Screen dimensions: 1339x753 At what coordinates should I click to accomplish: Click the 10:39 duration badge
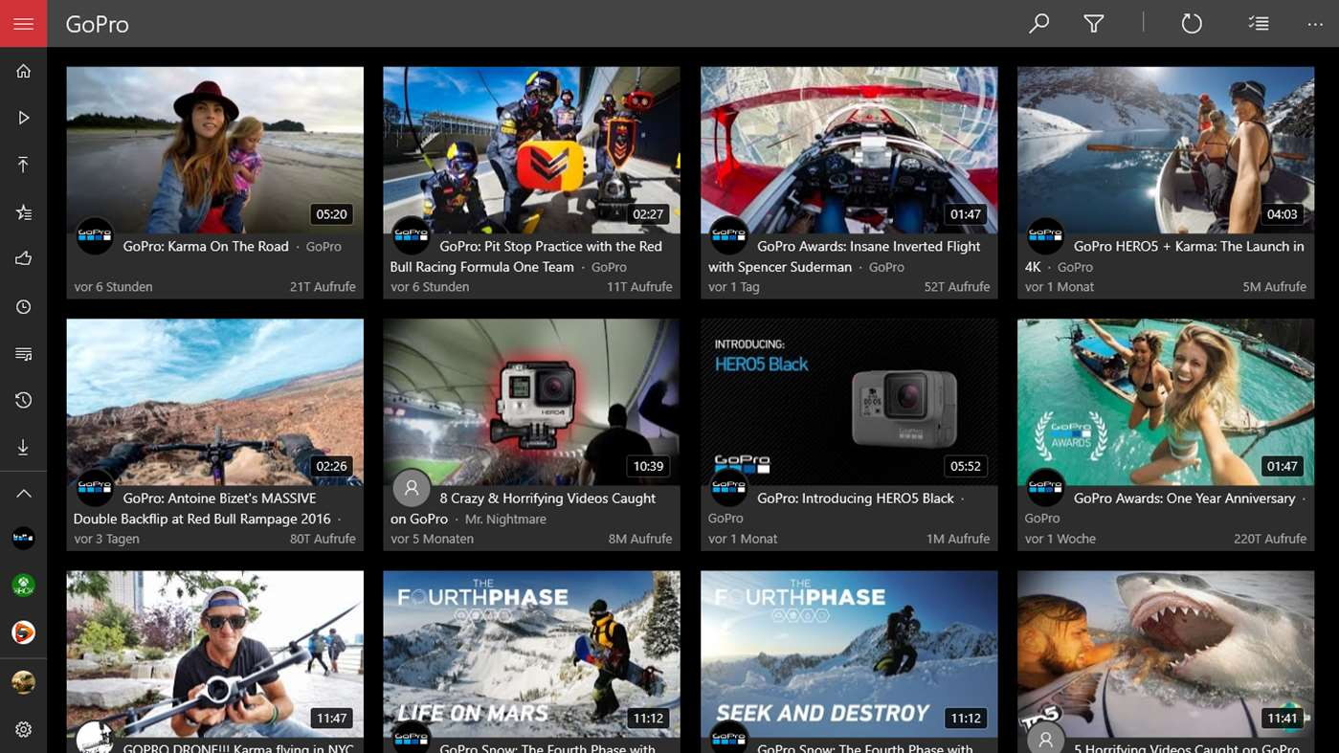pyautogui.click(x=648, y=467)
